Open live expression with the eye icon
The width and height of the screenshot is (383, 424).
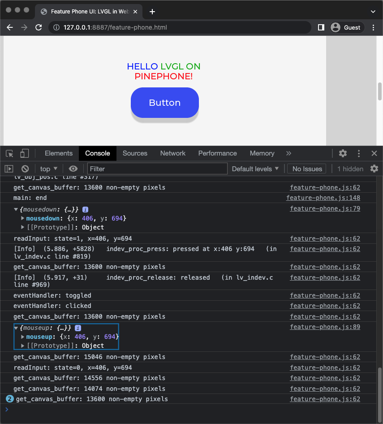73,169
